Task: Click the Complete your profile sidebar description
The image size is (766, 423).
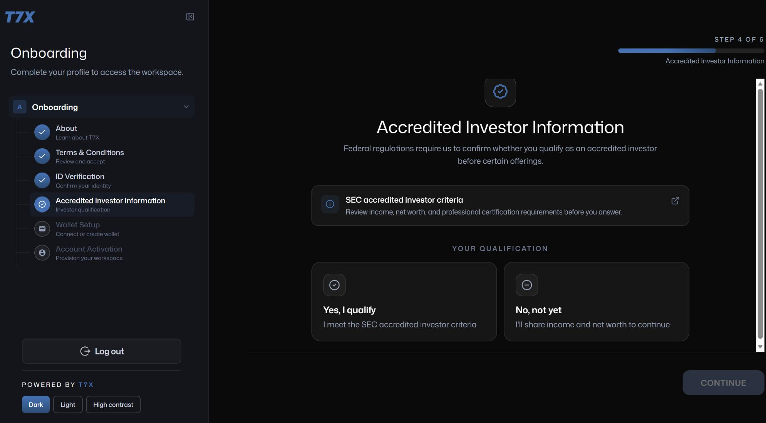Action: (97, 72)
